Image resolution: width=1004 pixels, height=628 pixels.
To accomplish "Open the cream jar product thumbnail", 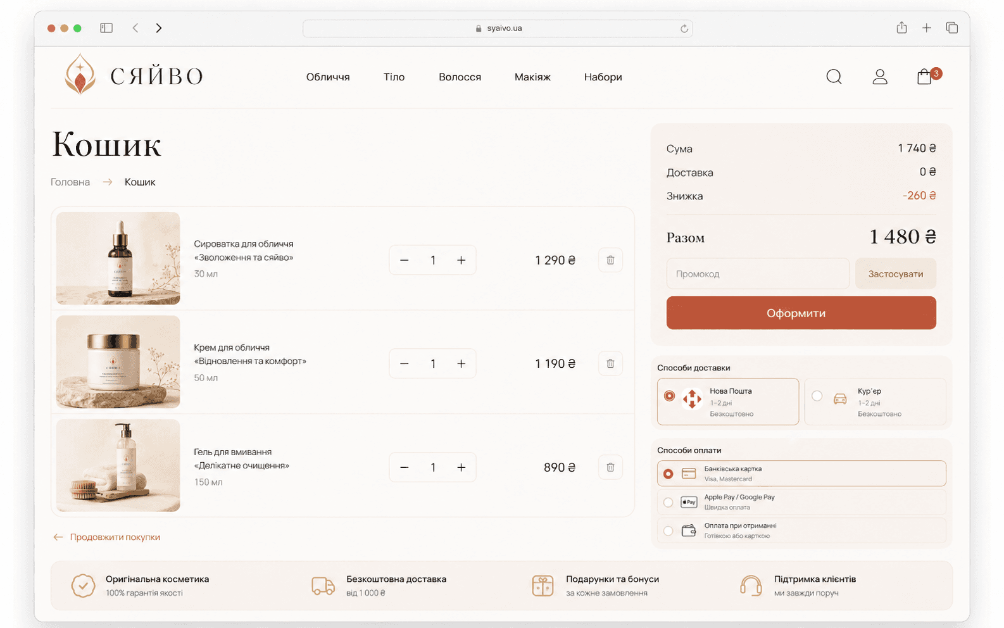I will coord(118,362).
